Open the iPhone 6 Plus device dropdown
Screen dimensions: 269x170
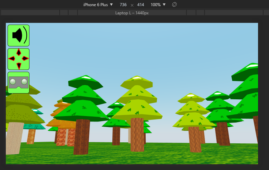[98, 5]
